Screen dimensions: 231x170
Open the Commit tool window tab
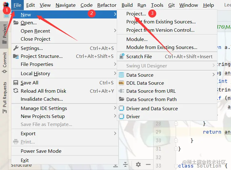[x=4, y=62]
